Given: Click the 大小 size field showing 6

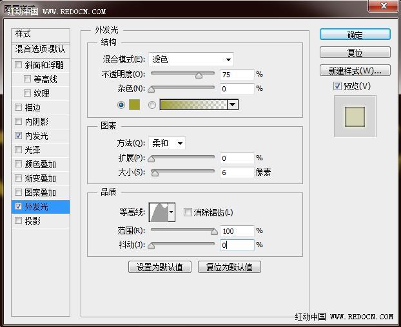Looking at the screenshot, I should 237,173.
